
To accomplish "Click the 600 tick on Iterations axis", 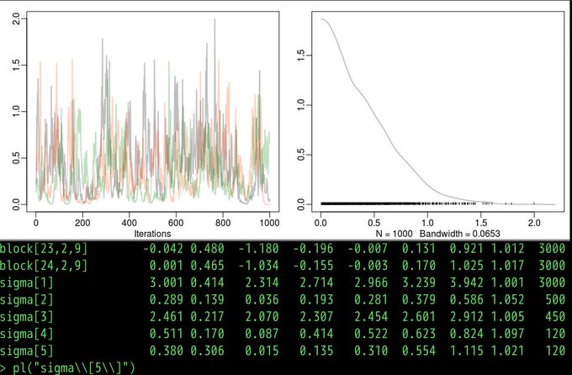I will (x=176, y=223).
